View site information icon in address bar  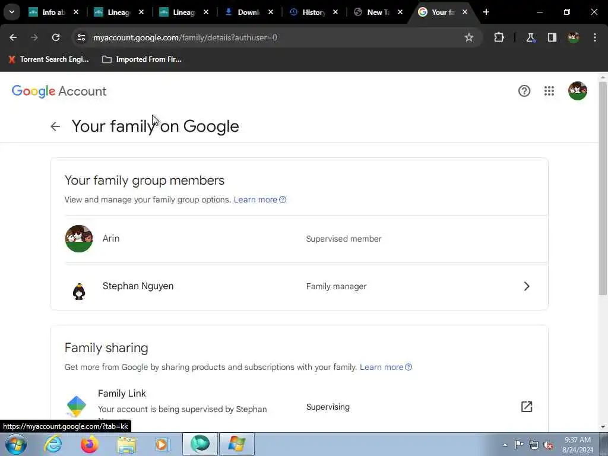pos(81,37)
